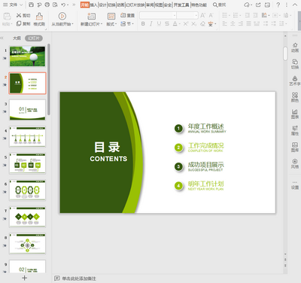301x283 pixels.
Task: Open the Properties (属性) side panel
Action: [295, 130]
